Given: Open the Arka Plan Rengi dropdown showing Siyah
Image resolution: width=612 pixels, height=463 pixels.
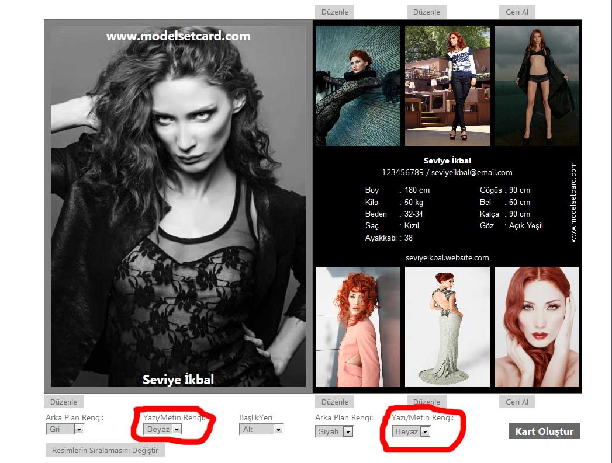Looking at the screenshot, I should (x=334, y=431).
